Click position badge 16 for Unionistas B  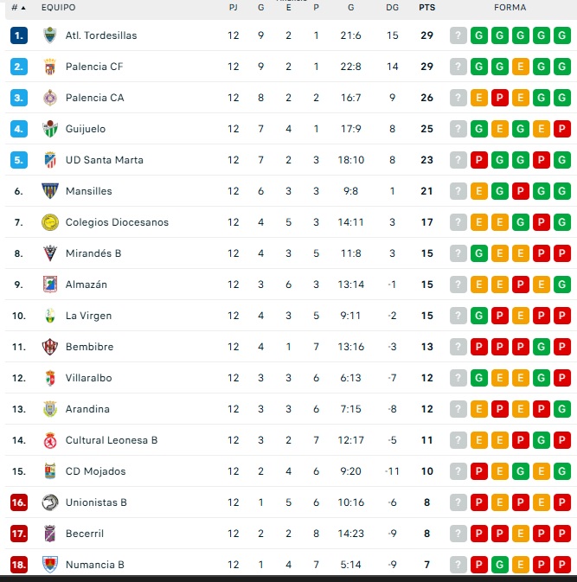19,502
